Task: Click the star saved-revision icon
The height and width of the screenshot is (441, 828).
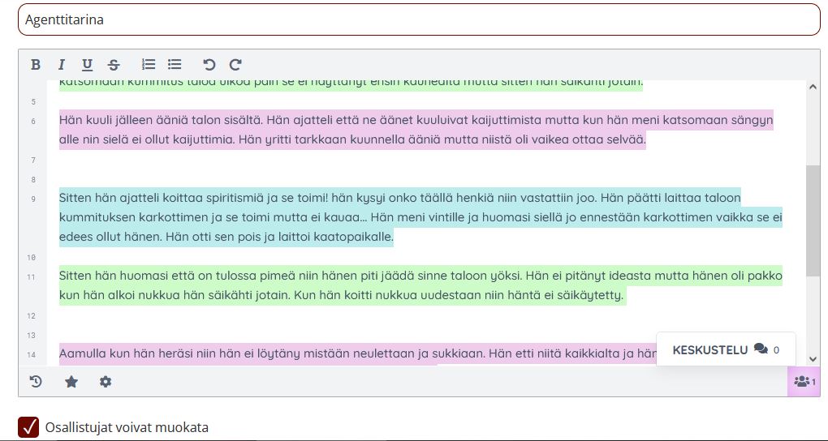Action: tap(71, 382)
